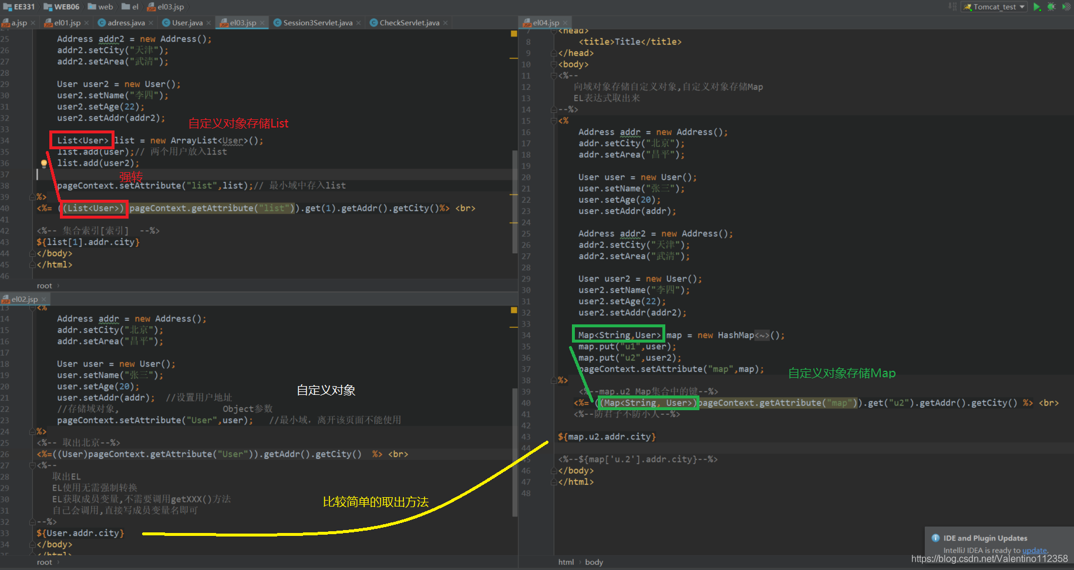Click the yellow light bulb intention icon

pyautogui.click(x=43, y=163)
